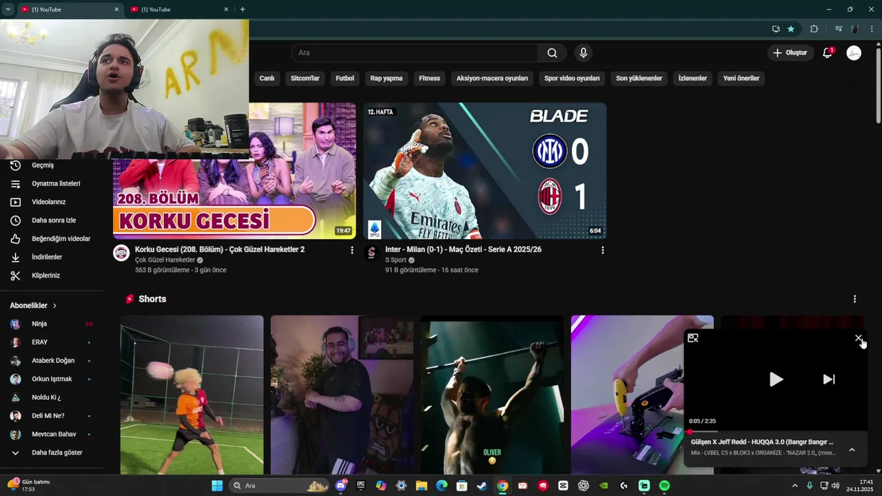Open Chrome profile avatar in toolbar
Screen dimensions: 882x496
coord(855,29)
